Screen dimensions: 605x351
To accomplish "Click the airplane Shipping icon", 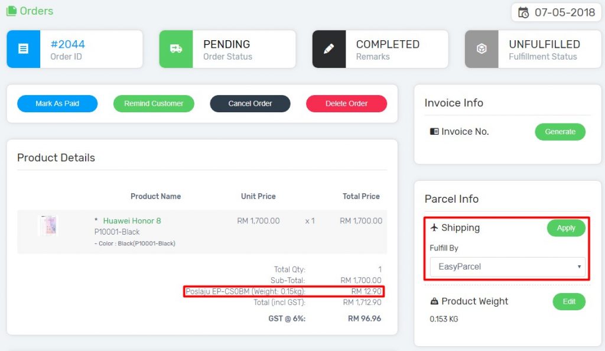I will 434,228.
